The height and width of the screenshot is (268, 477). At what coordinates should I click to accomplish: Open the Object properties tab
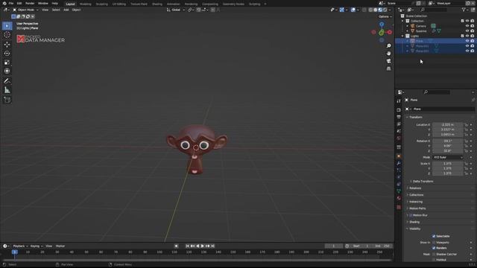click(x=399, y=156)
